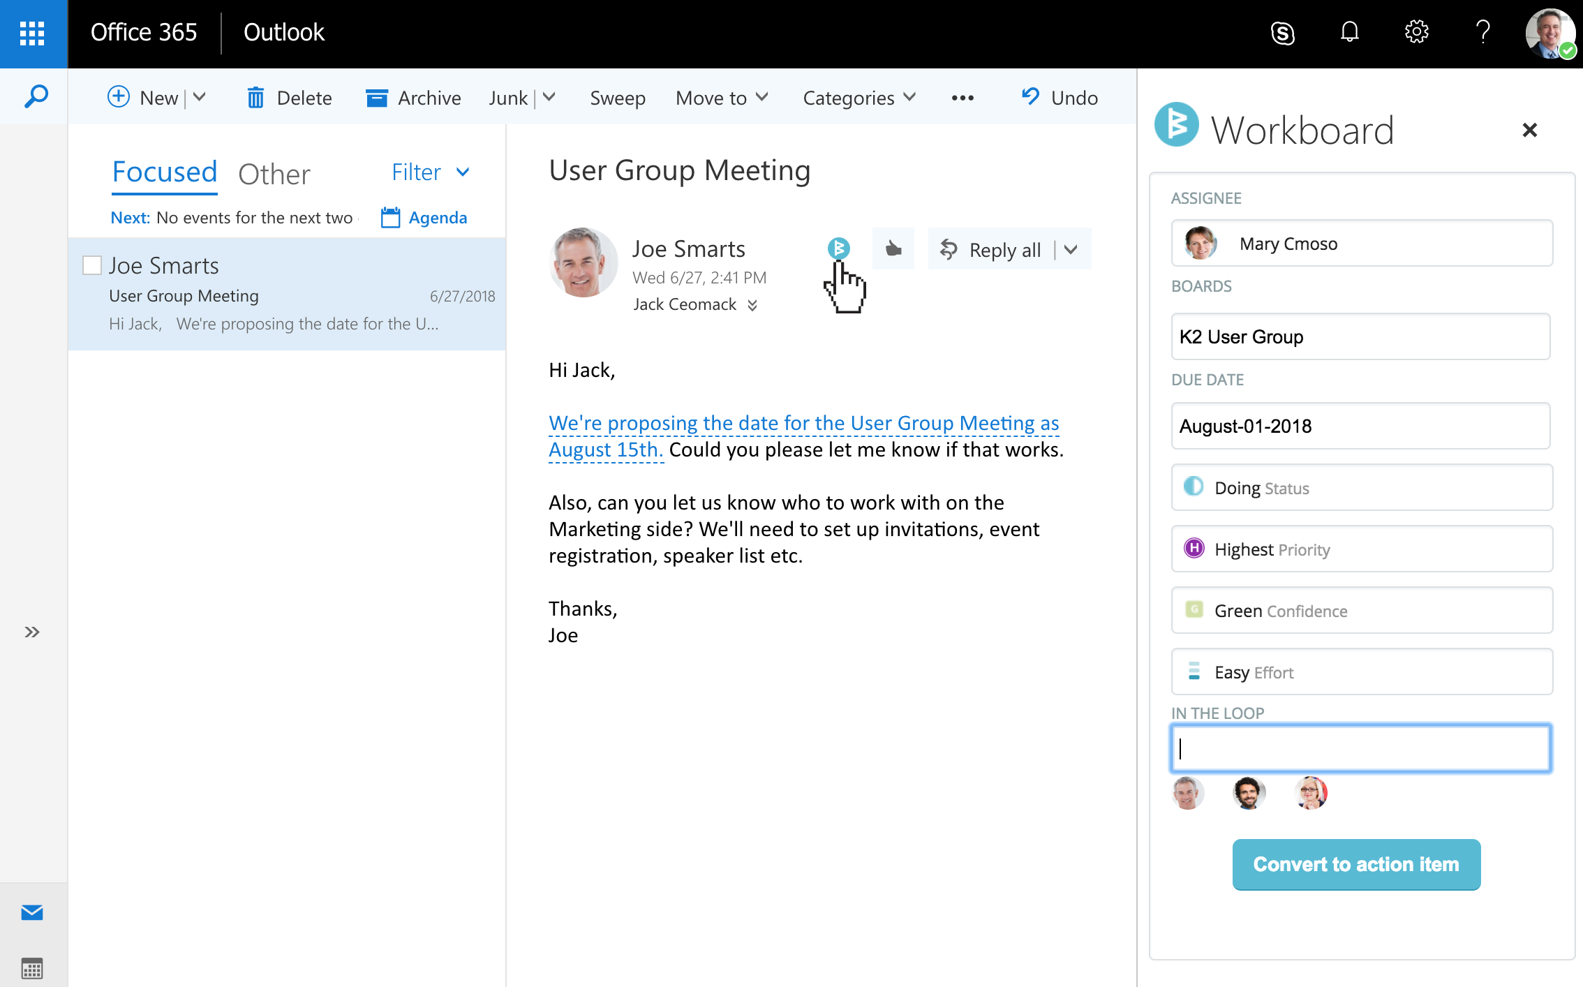Select the gray-haired man loop avatar
The image size is (1583, 987).
pos(1187,793)
